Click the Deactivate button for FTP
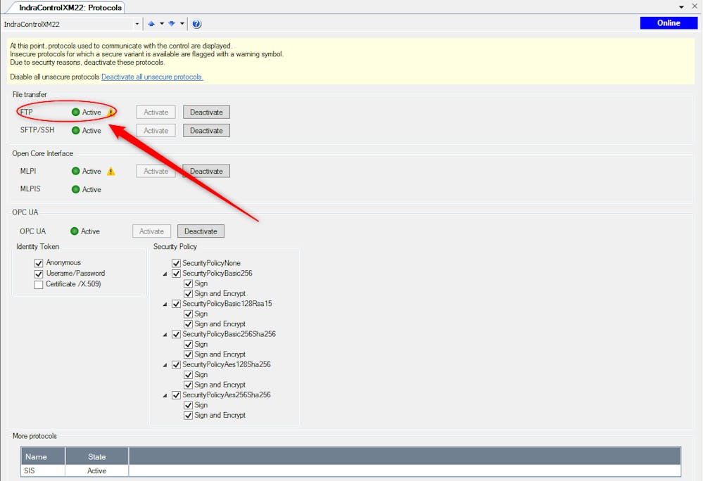 click(206, 112)
